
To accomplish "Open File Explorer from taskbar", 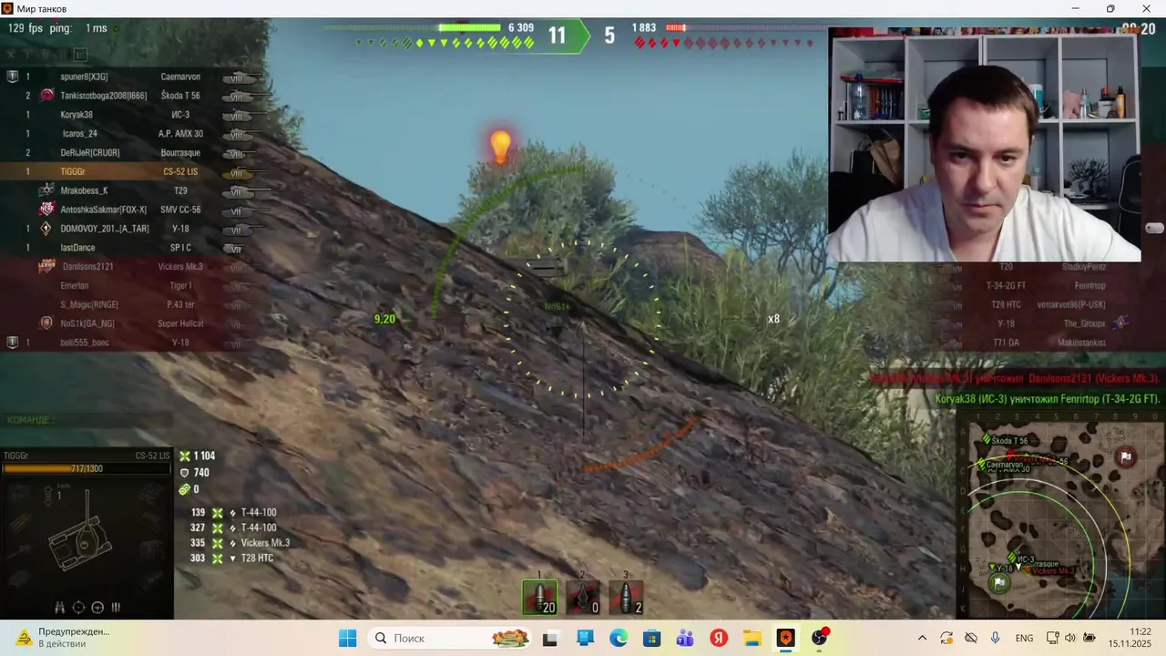I will (x=752, y=638).
